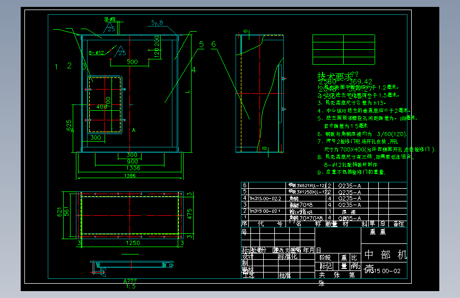Click the 中部机 title text

[x=386, y=255]
